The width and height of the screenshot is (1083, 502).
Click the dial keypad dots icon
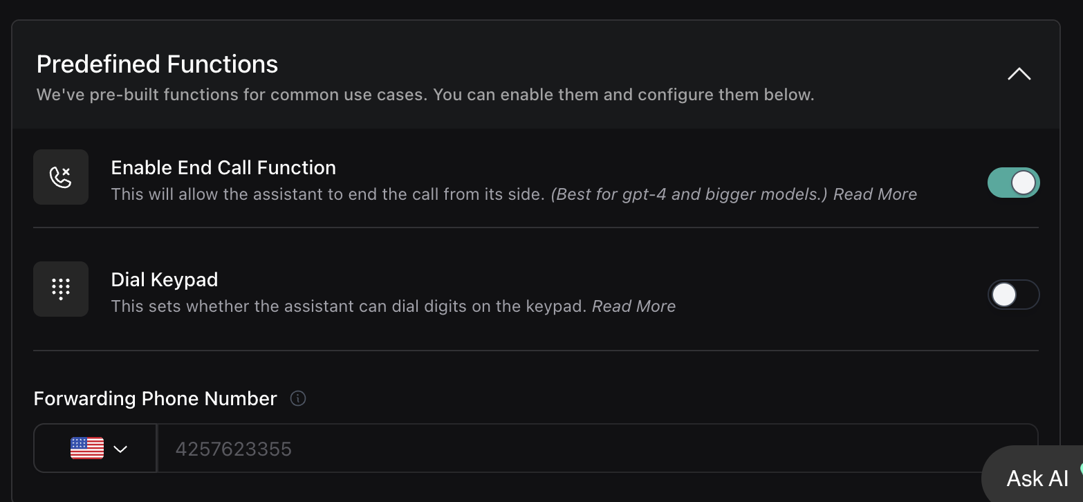61,289
